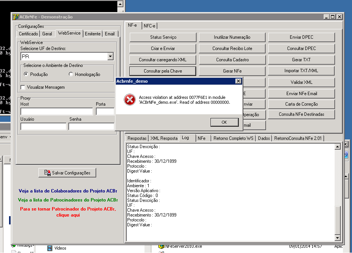Open the Emitente configuration tab
352x253 pixels.
92,34
